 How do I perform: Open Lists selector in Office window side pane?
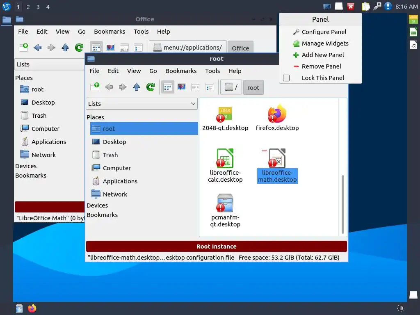click(50, 64)
